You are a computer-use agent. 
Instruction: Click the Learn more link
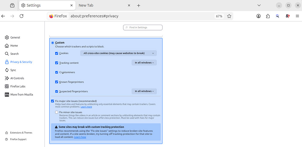[x=86, y=107]
